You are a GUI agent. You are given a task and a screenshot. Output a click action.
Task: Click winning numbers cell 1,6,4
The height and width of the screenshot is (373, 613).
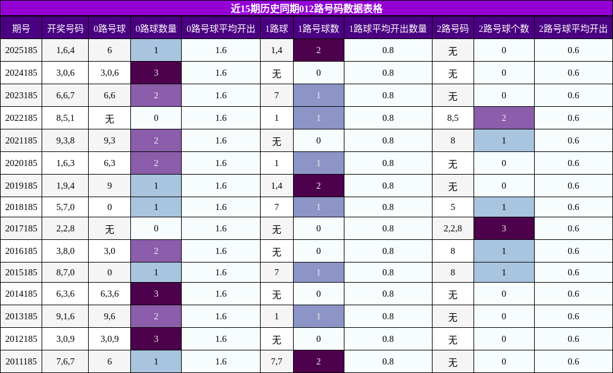click(x=65, y=50)
